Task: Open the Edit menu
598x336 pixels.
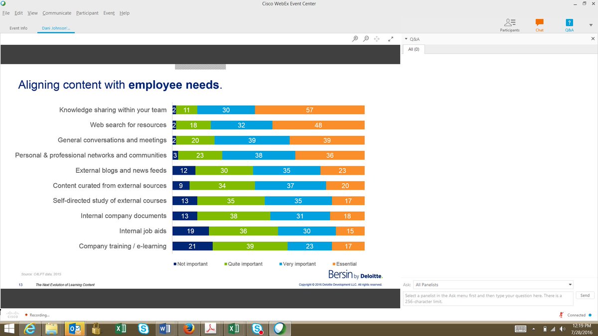Action: pyautogui.click(x=18, y=13)
